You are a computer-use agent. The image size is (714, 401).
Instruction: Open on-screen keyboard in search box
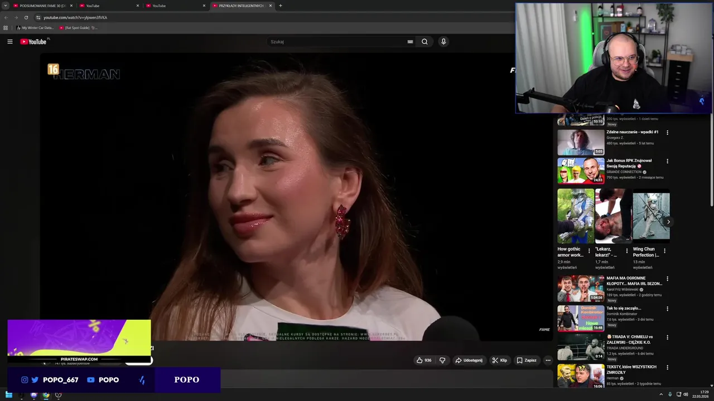410,42
